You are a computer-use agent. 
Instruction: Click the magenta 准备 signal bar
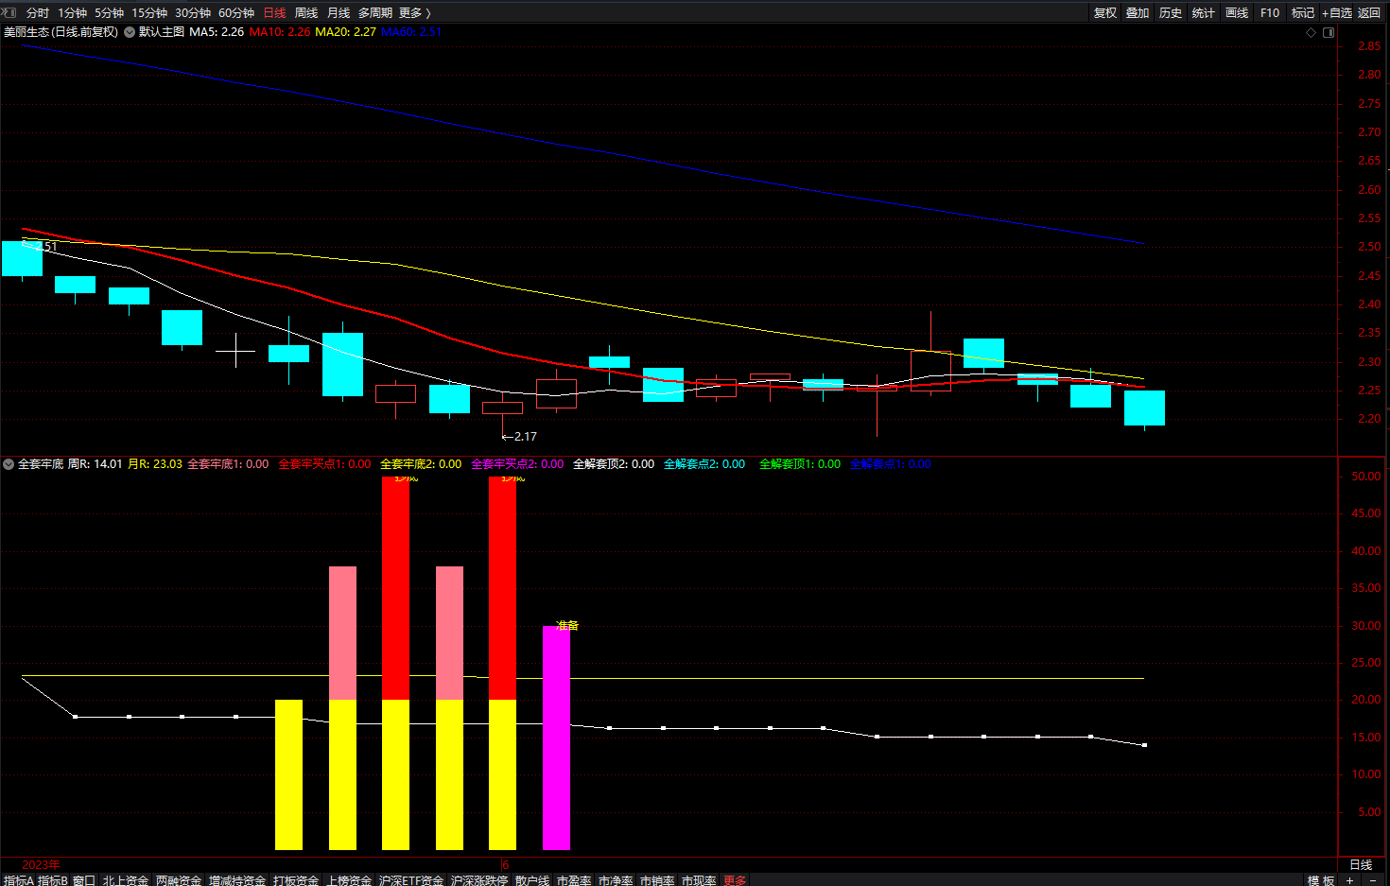tap(556, 738)
